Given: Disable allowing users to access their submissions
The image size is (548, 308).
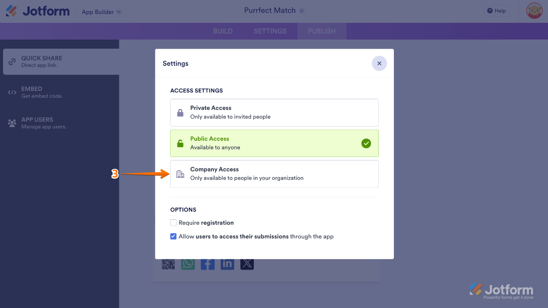Looking at the screenshot, I should point(173,236).
